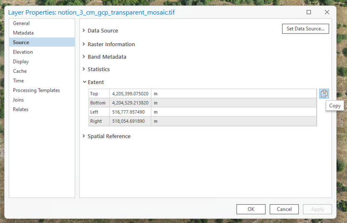This screenshot has width=347, height=223.
Task: Click the Cancel button
Action: tap(284, 209)
